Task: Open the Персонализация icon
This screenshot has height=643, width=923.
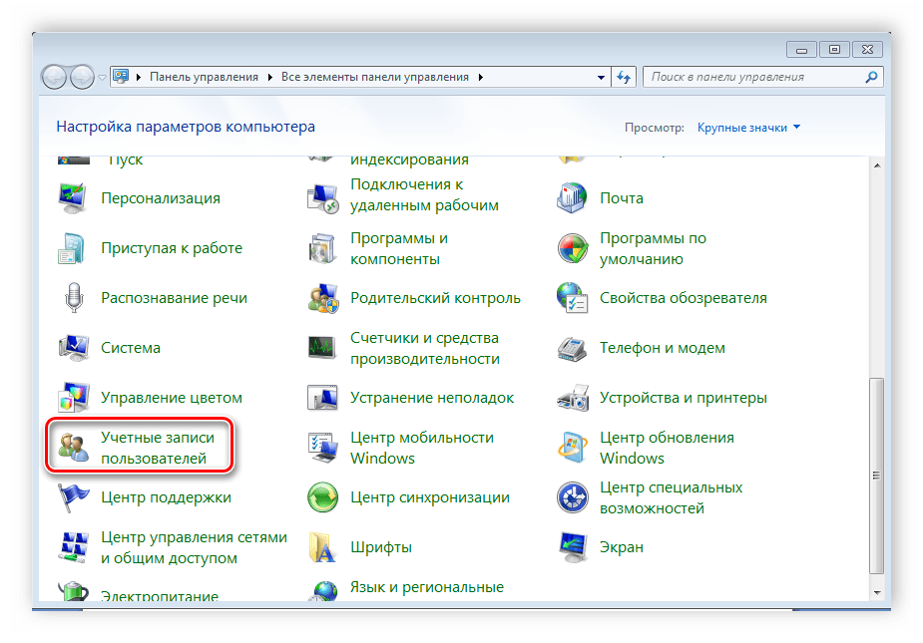Action: (74, 198)
